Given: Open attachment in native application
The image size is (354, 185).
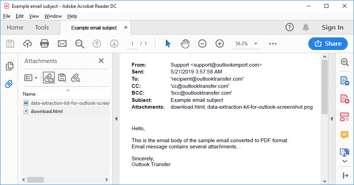Looking at the screenshot, I should [49, 78].
